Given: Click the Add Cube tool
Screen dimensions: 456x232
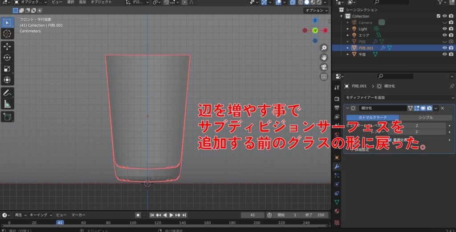Looking at the screenshot, I should (7, 116).
